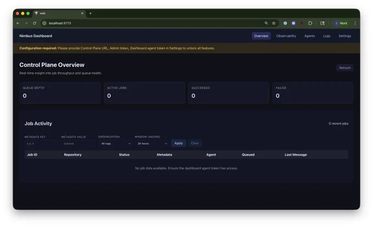
Task: Open the Logs nav tab
Action: coord(326,36)
